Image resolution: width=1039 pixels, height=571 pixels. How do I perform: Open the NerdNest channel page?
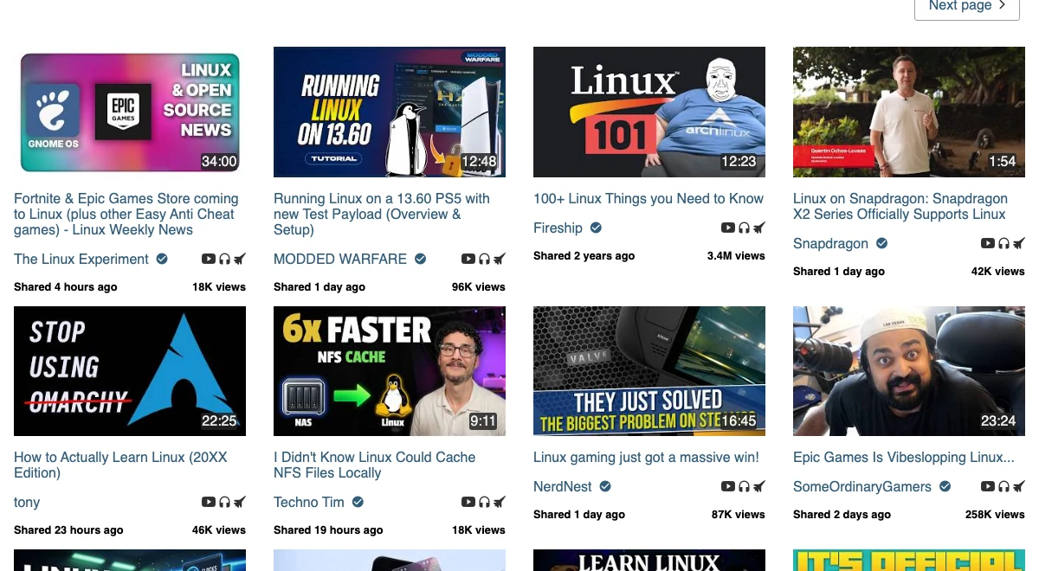(x=563, y=486)
